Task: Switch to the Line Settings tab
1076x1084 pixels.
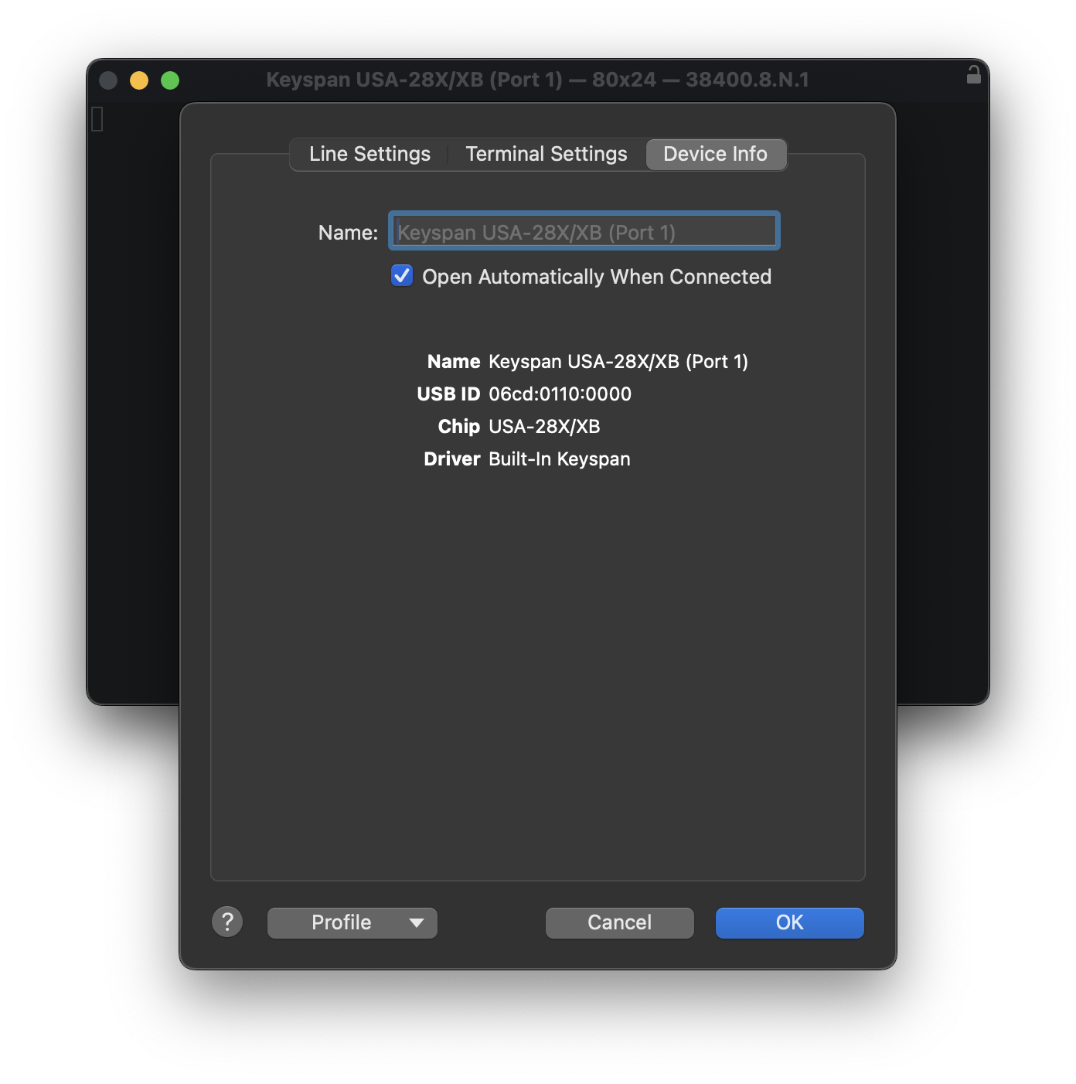Action: point(369,154)
